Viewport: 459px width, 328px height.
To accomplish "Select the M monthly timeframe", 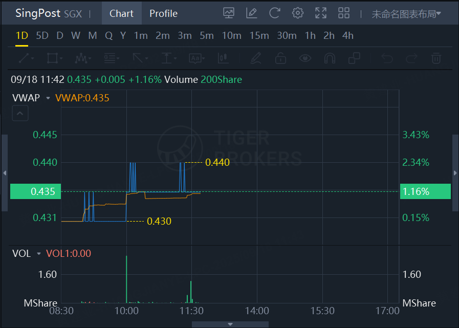I will pos(93,36).
